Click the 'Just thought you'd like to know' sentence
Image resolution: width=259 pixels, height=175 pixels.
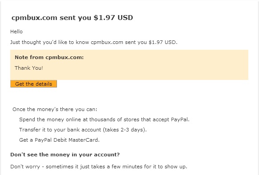[x=93, y=42]
